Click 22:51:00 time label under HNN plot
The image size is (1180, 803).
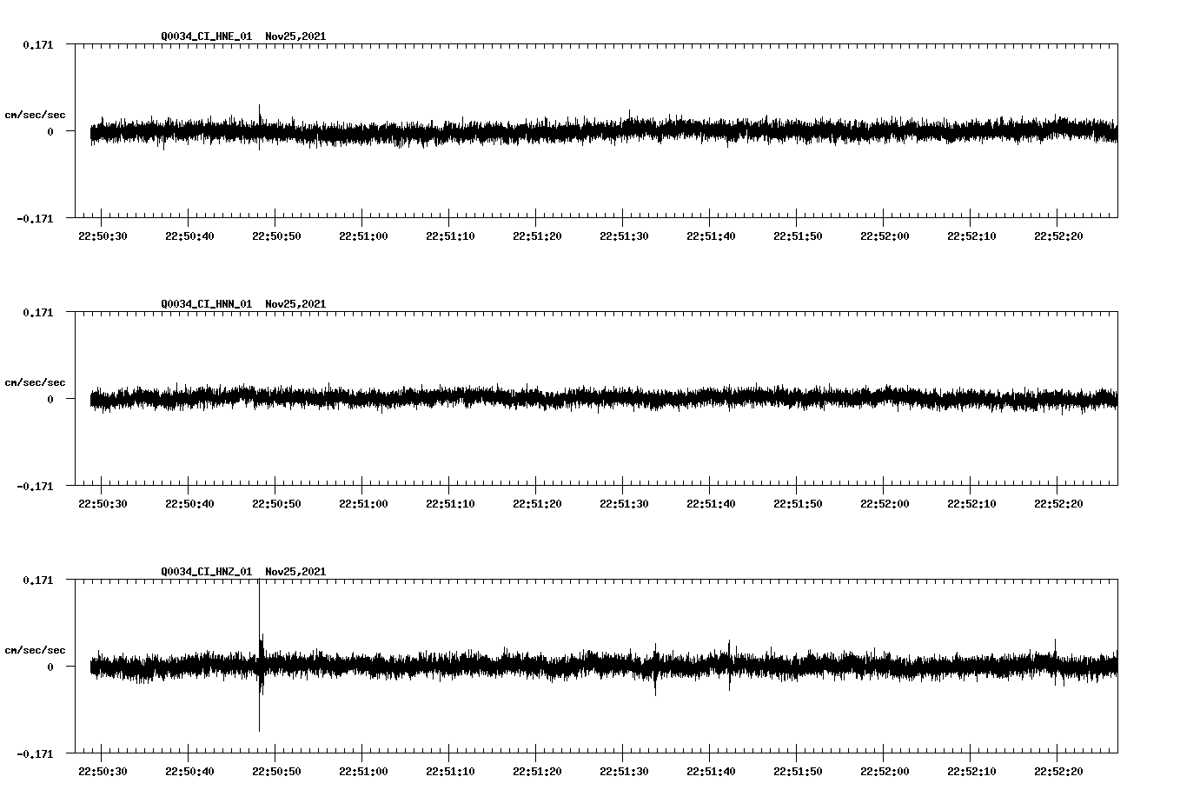coord(363,503)
